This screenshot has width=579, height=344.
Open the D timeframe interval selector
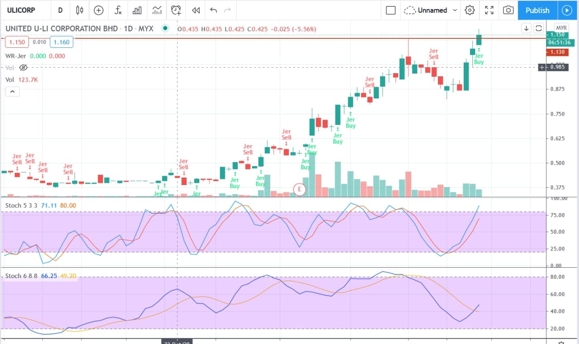coord(61,10)
